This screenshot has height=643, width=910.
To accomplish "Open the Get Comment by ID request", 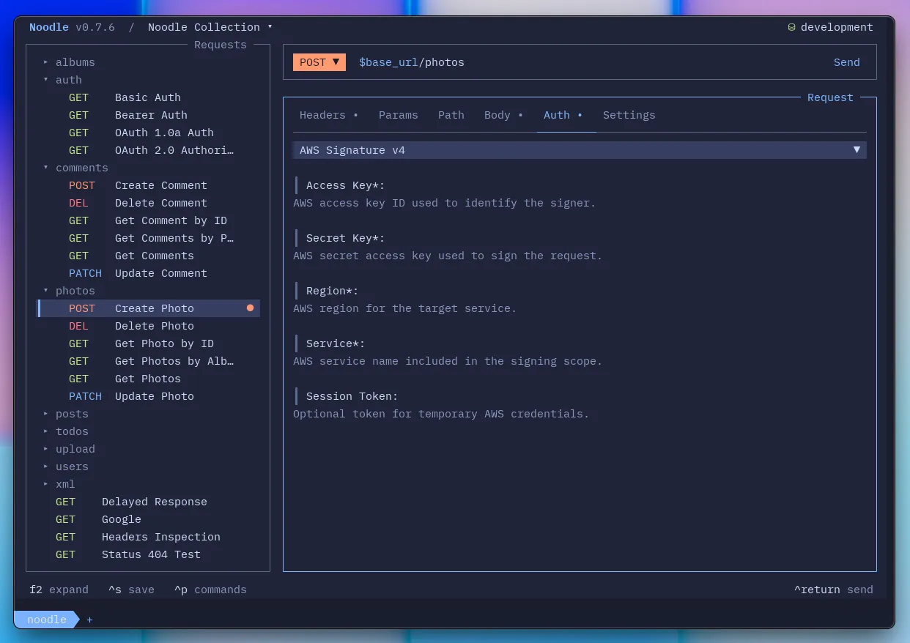I will [148, 220].
